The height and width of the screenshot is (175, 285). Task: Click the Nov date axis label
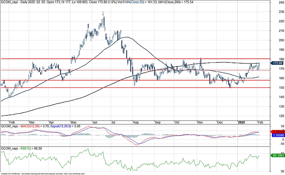click(x=200, y=122)
